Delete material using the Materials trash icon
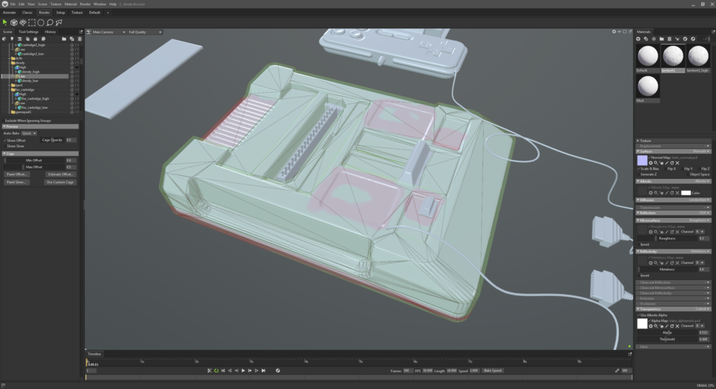This screenshot has width=716, height=389. (x=669, y=39)
